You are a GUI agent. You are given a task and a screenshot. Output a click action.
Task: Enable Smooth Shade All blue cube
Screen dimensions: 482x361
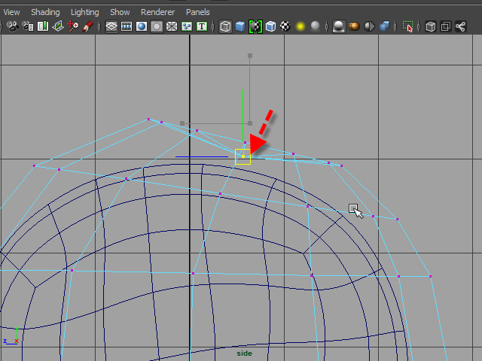240,26
